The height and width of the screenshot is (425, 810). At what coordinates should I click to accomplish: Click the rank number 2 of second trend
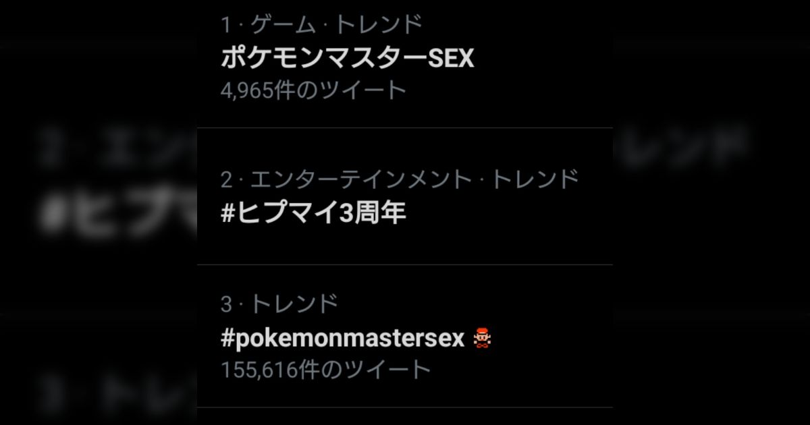227,180
